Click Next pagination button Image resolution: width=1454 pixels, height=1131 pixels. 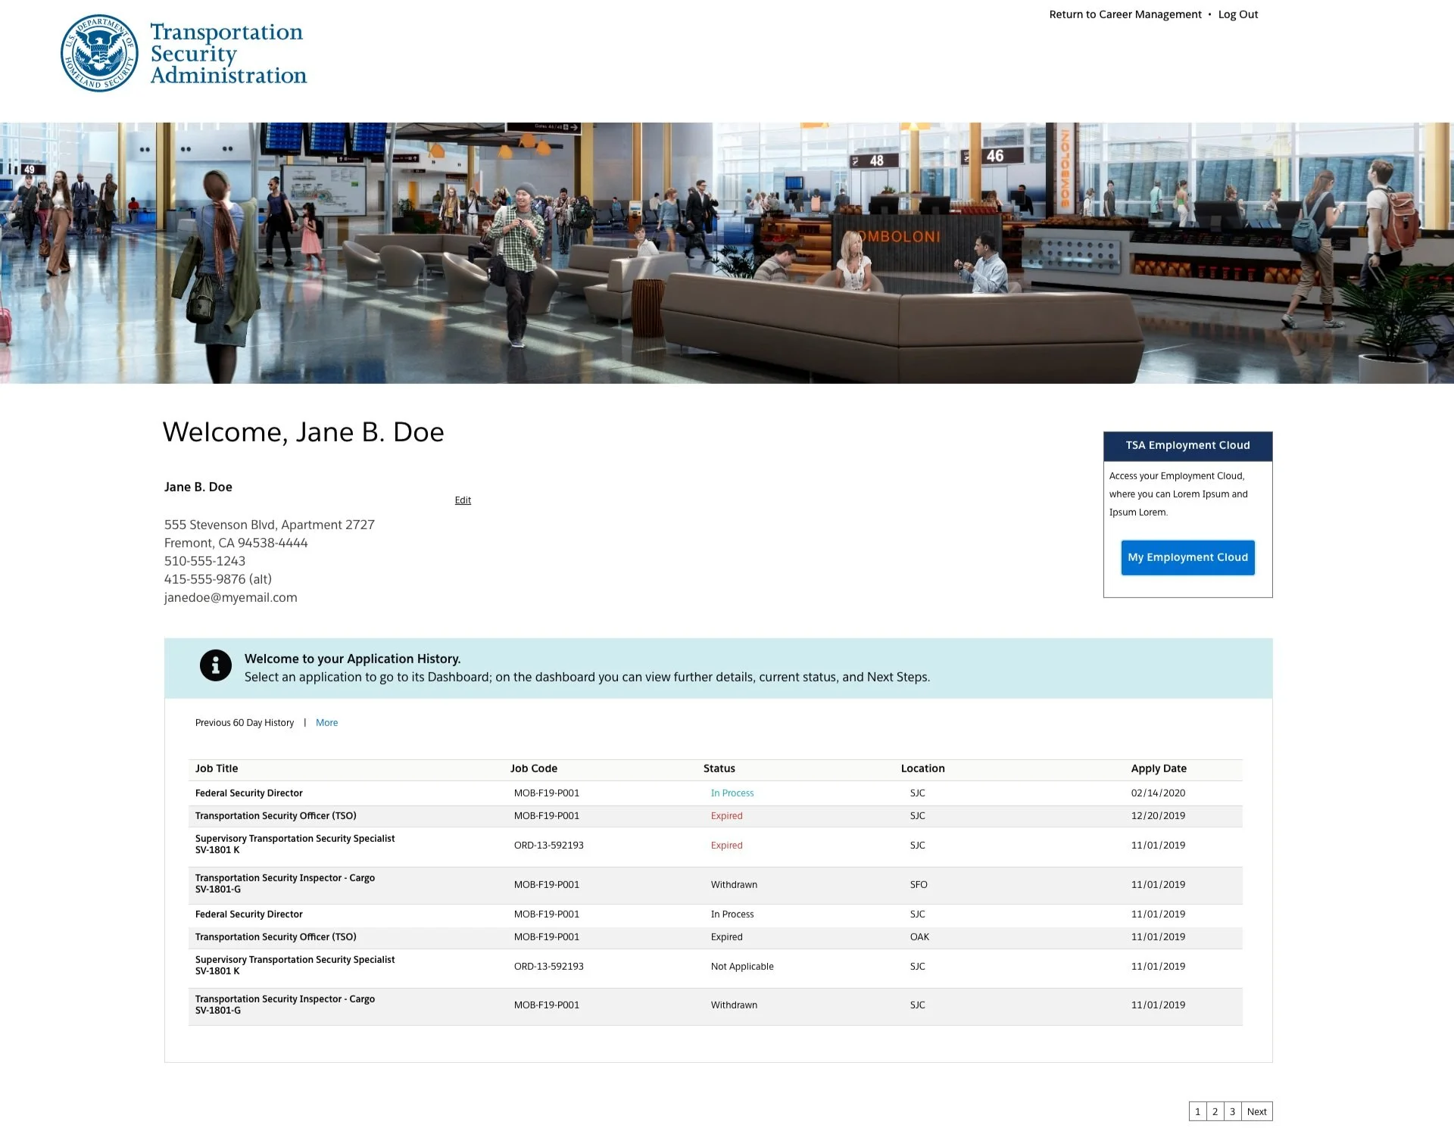tap(1256, 1111)
